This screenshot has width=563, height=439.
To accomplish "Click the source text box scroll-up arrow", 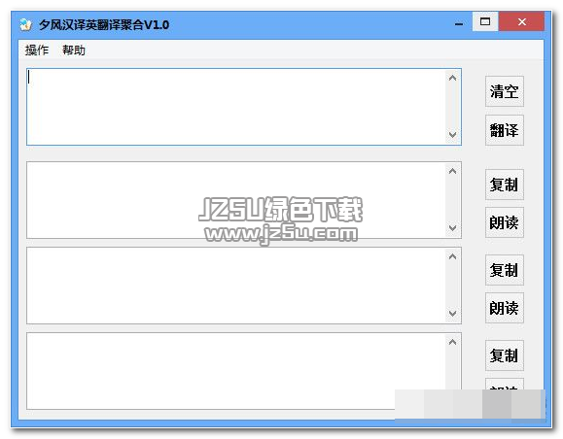I will tap(453, 78).
